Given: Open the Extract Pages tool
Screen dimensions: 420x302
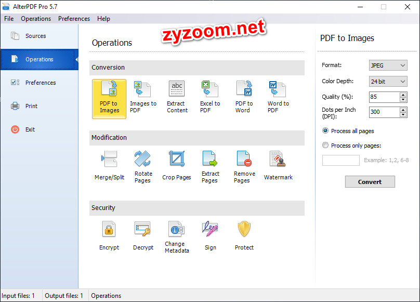Looking at the screenshot, I should [210, 167].
